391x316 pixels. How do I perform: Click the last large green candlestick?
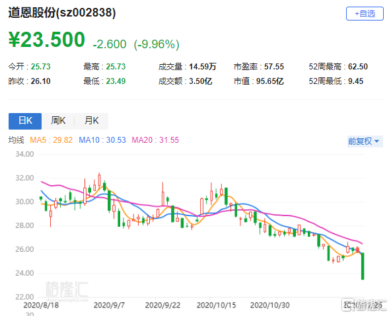(x=363, y=266)
